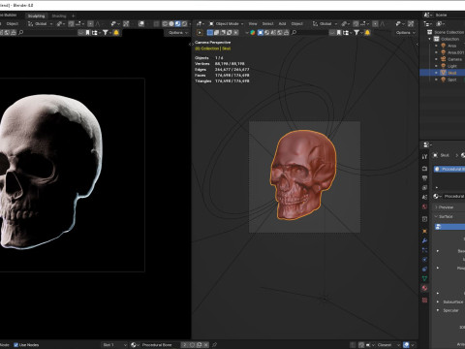Click the yellow bell icon in the render preview viewport header
The width and height of the screenshot is (465, 349).
coord(116,32)
